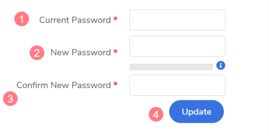Image resolution: width=269 pixels, height=136 pixels.
Task: Click the grey password strength bar
Action: click(x=171, y=67)
